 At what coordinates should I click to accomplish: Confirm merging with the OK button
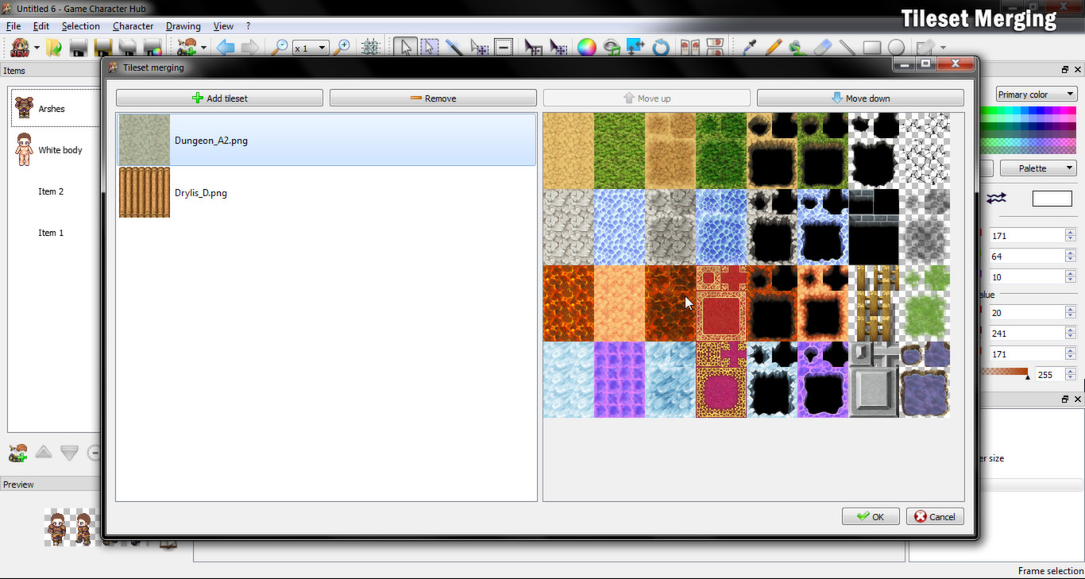click(x=870, y=516)
